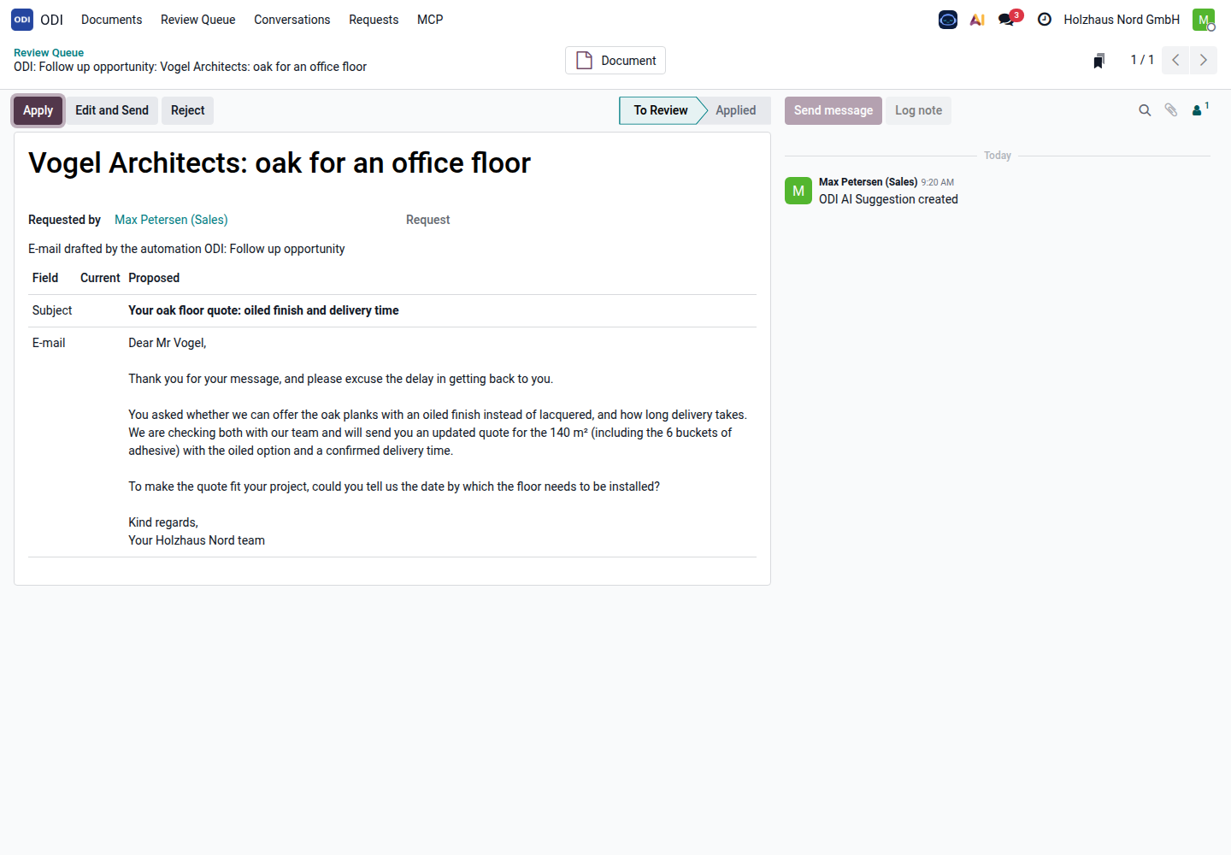Click Max Petersen's avatar in the chatter
This screenshot has width=1231, height=855.
(798, 191)
